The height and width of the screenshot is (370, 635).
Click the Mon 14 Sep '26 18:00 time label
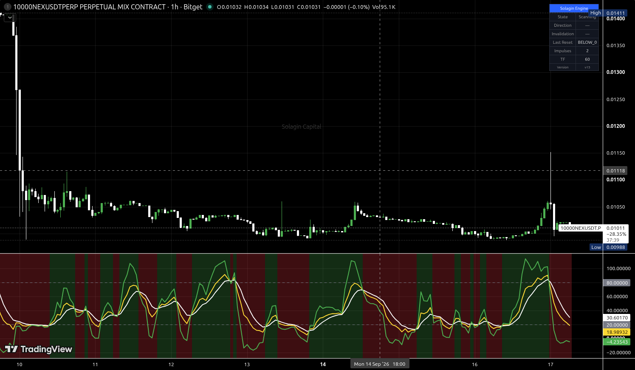coord(380,364)
